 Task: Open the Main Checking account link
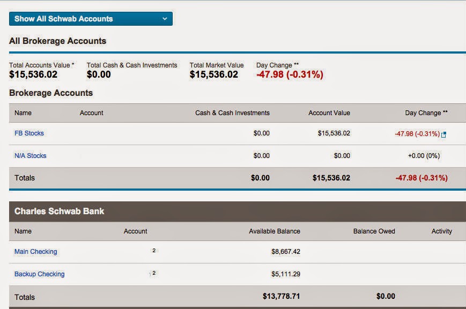coord(36,252)
